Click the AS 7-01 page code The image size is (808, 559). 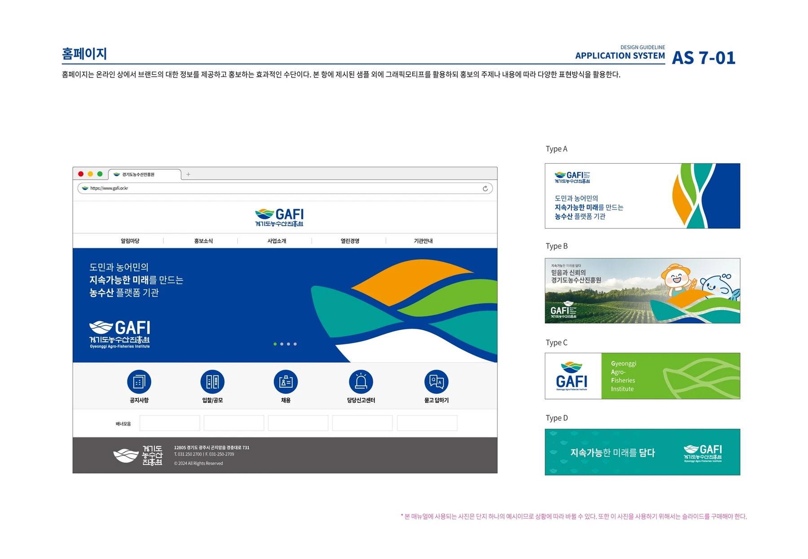click(x=703, y=58)
